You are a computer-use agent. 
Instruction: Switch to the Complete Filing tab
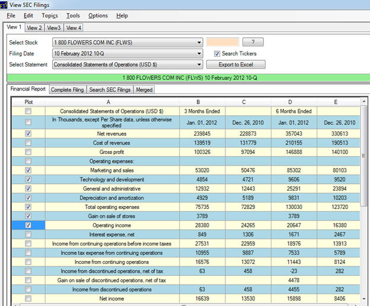pos(67,90)
